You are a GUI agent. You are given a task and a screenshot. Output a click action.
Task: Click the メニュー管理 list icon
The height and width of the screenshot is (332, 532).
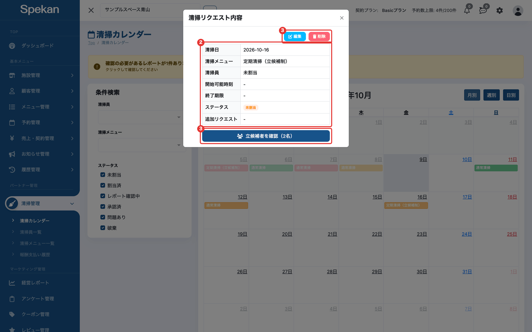[12, 107]
